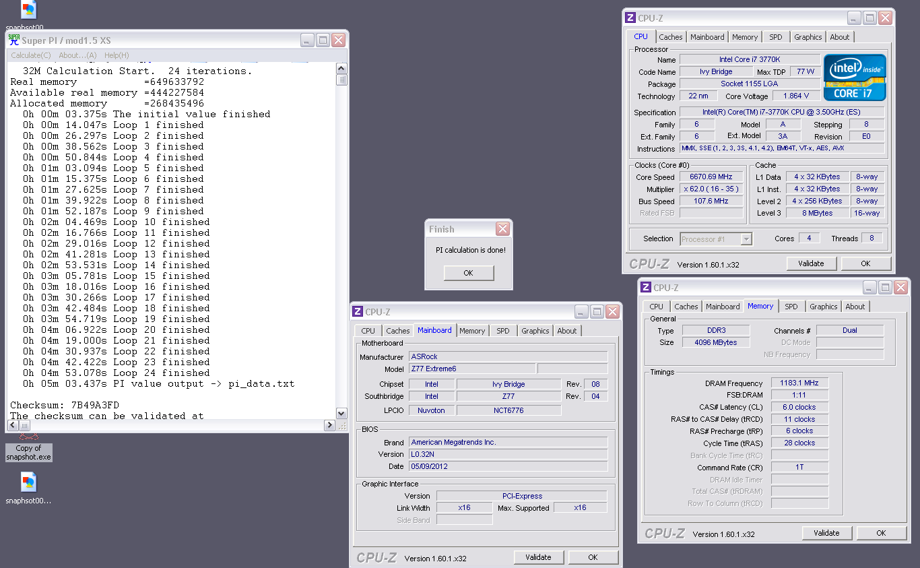The height and width of the screenshot is (568, 920).
Task: Open the About...(A) menu in Super PI
Action: [x=77, y=55]
